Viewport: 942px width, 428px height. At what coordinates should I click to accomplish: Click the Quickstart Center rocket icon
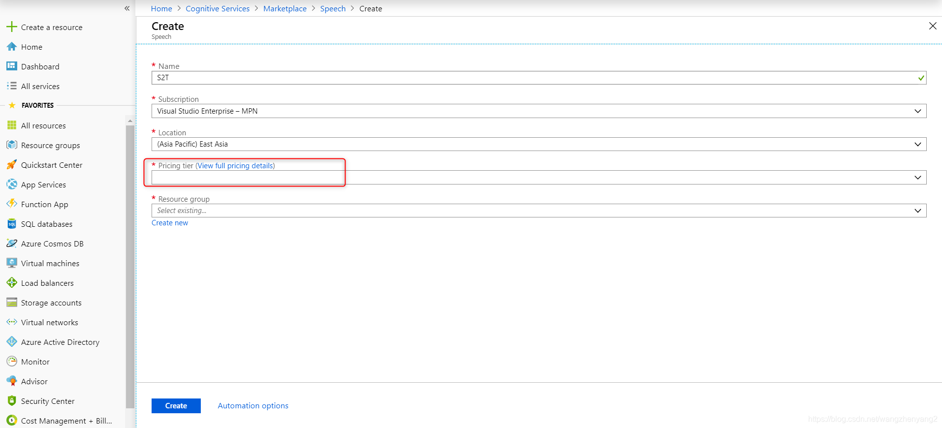pos(12,164)
